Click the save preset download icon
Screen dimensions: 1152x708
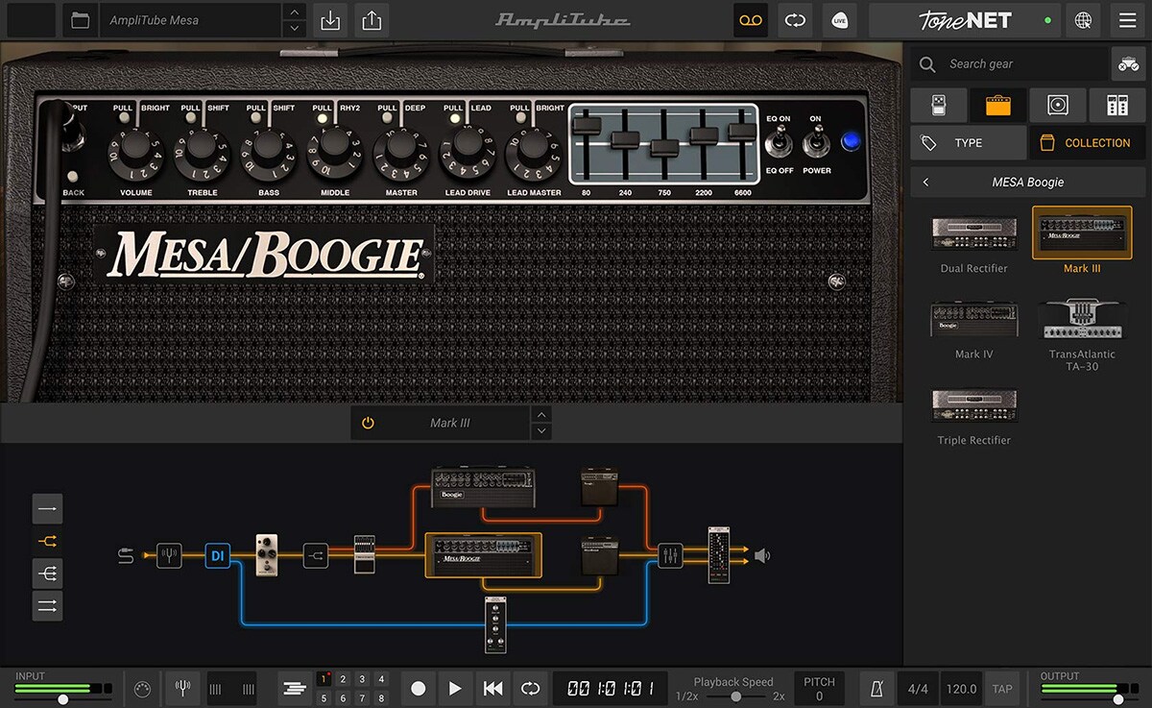pos(330,20)
